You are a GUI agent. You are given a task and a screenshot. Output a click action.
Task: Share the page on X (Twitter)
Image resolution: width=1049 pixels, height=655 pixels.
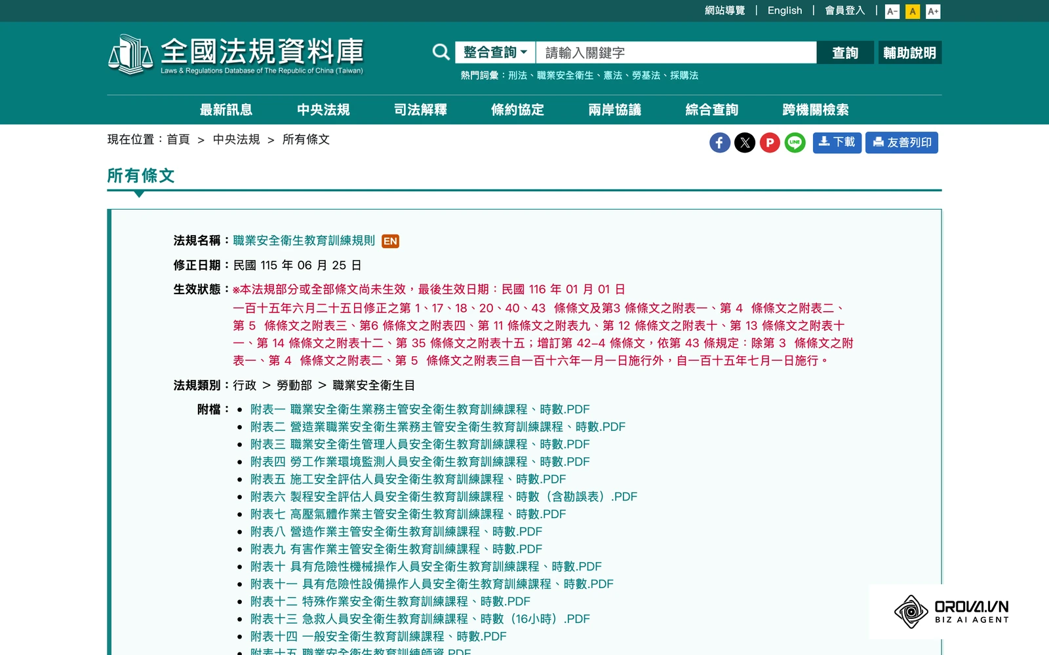[x=745, y=143]
